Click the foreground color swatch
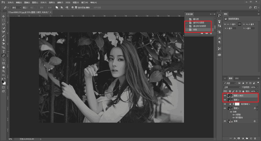 (2, 82)
